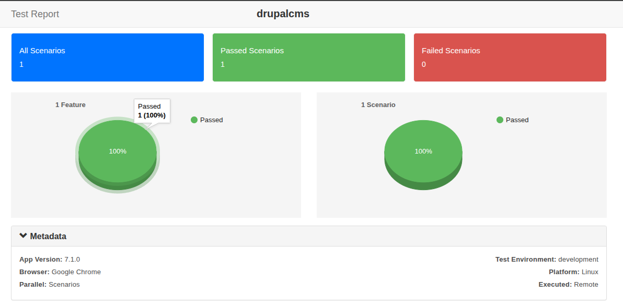
Task: Click the drupalcms project title
Action: 283,14
